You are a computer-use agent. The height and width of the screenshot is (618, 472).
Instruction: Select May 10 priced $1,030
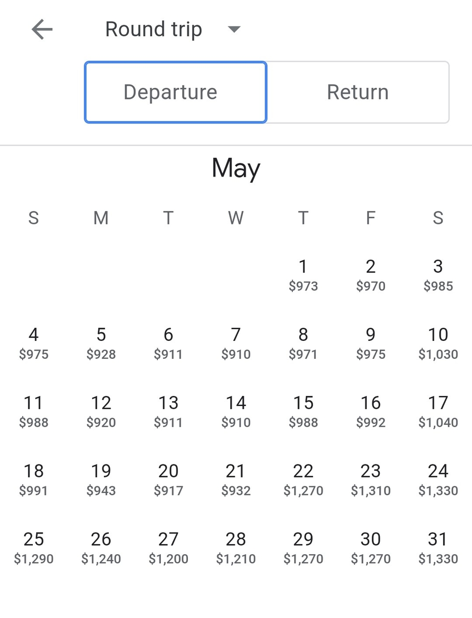click(438, 343)
